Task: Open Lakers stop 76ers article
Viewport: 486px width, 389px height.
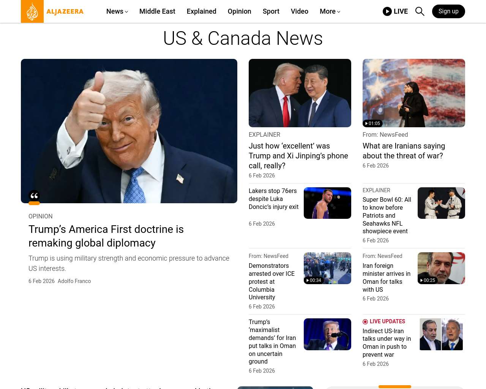Action: pyautogui.click(x=273, y=199)
